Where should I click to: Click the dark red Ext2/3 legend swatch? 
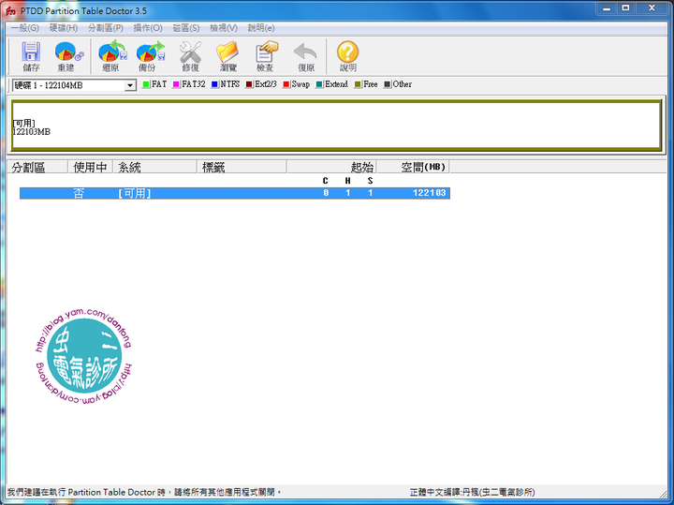point(249,84)
